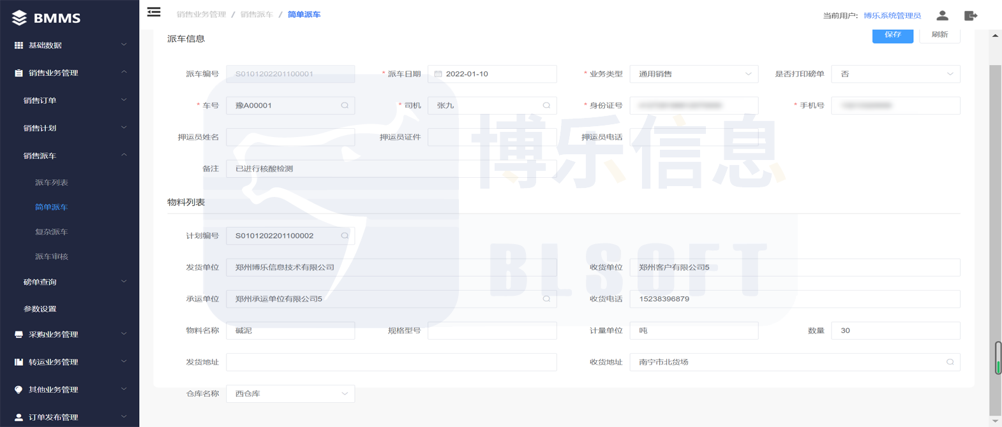Click the 派车日期 date field
Viewport: 1002px width, 427px height.
click(492, 74)
